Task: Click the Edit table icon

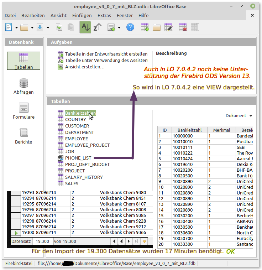Action: [x=168, y=27]
